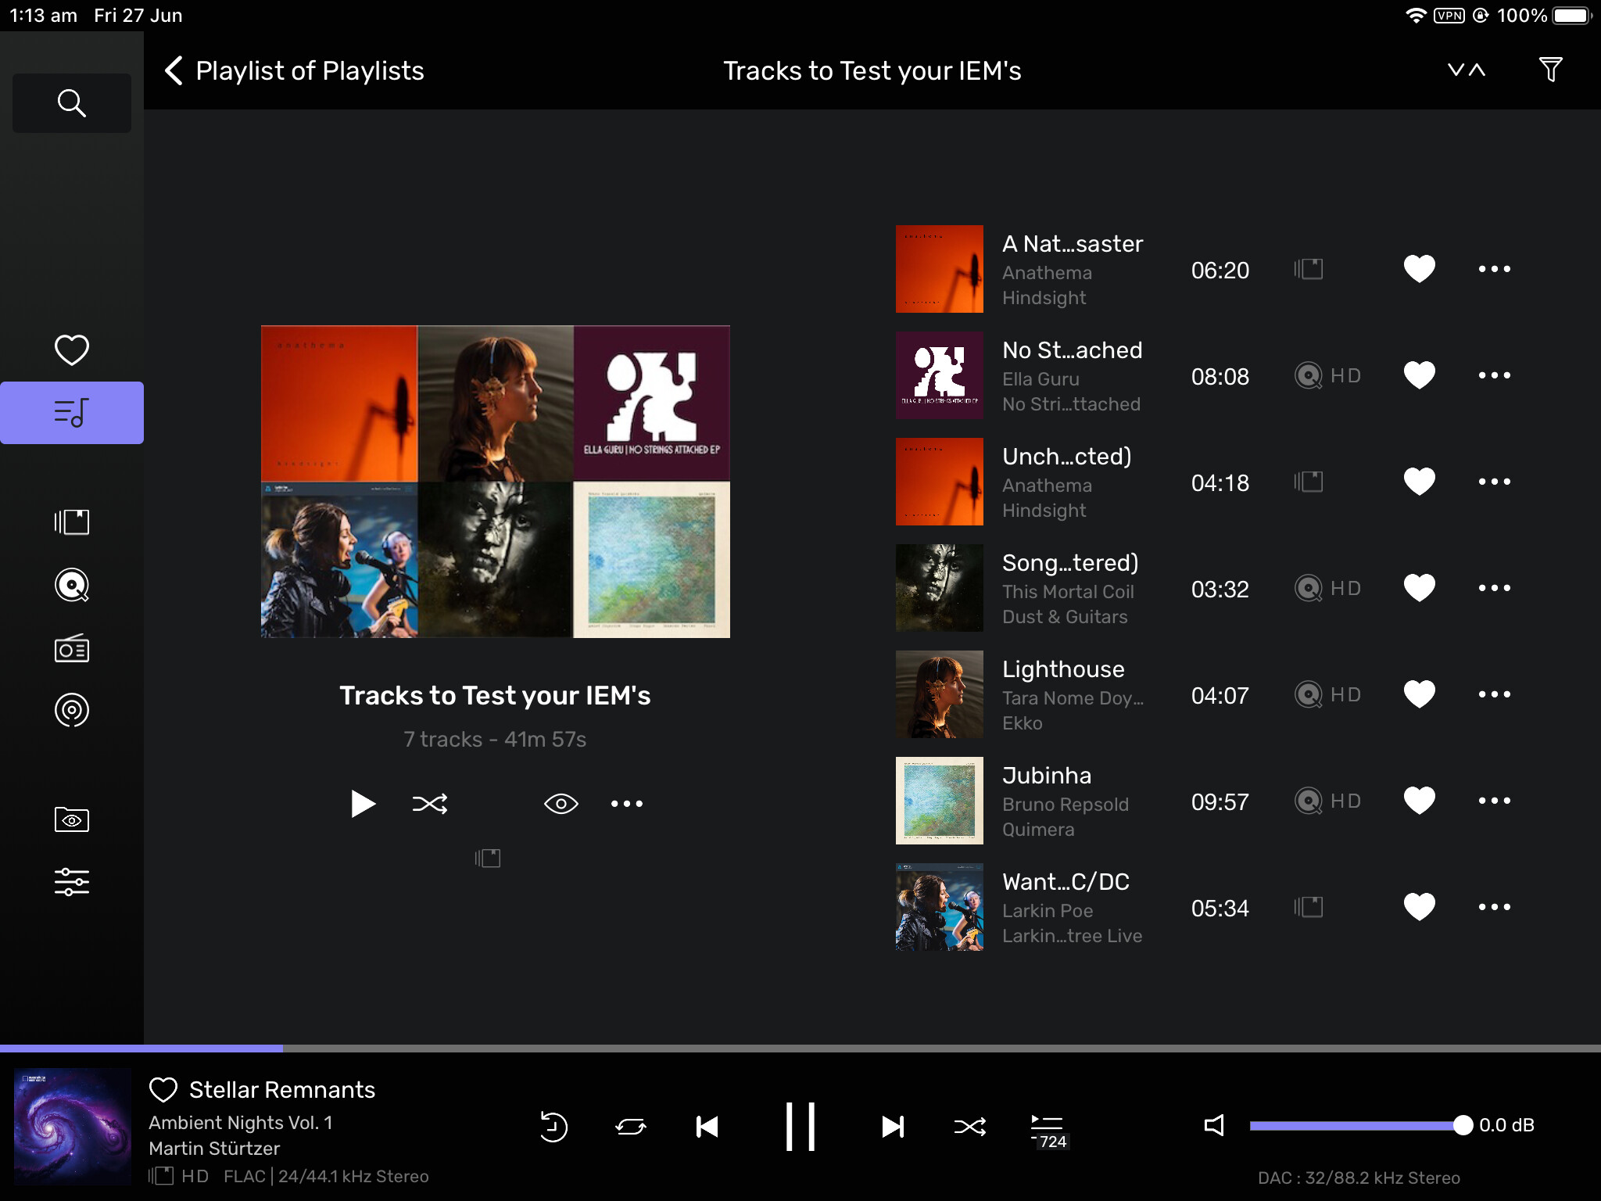Open settings sliders in sidebar
Viewport: 1601px width, 1201px height.
coord(71,882)
